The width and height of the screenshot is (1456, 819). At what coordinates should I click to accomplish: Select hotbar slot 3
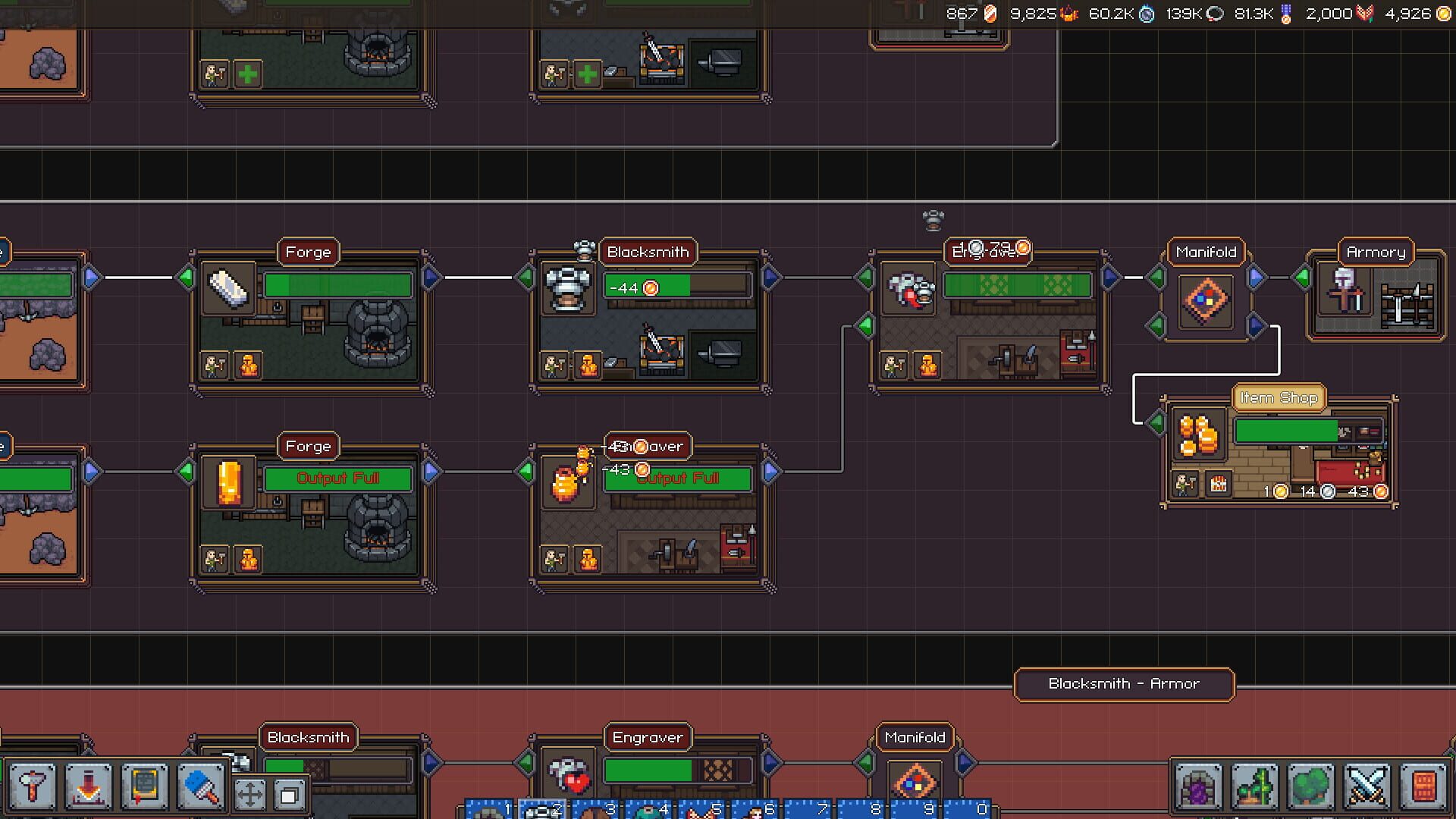click(597, 808)
